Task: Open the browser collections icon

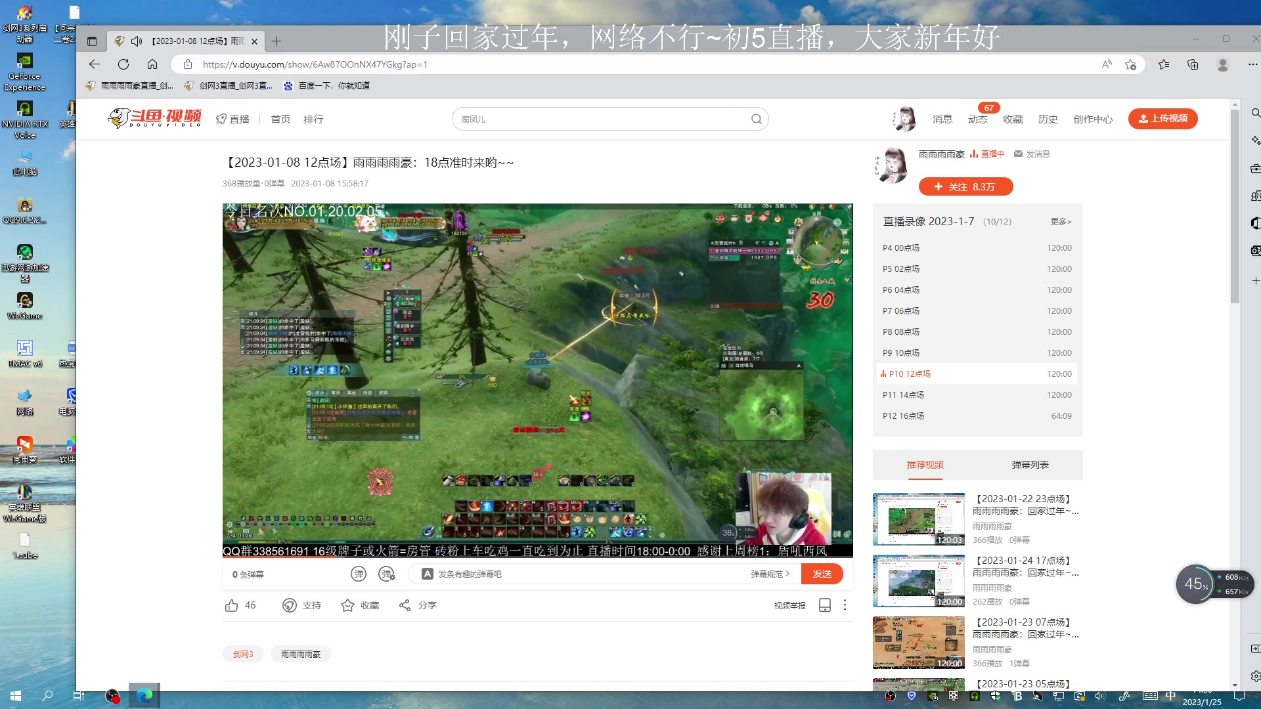Action: tap(1193, 64)
